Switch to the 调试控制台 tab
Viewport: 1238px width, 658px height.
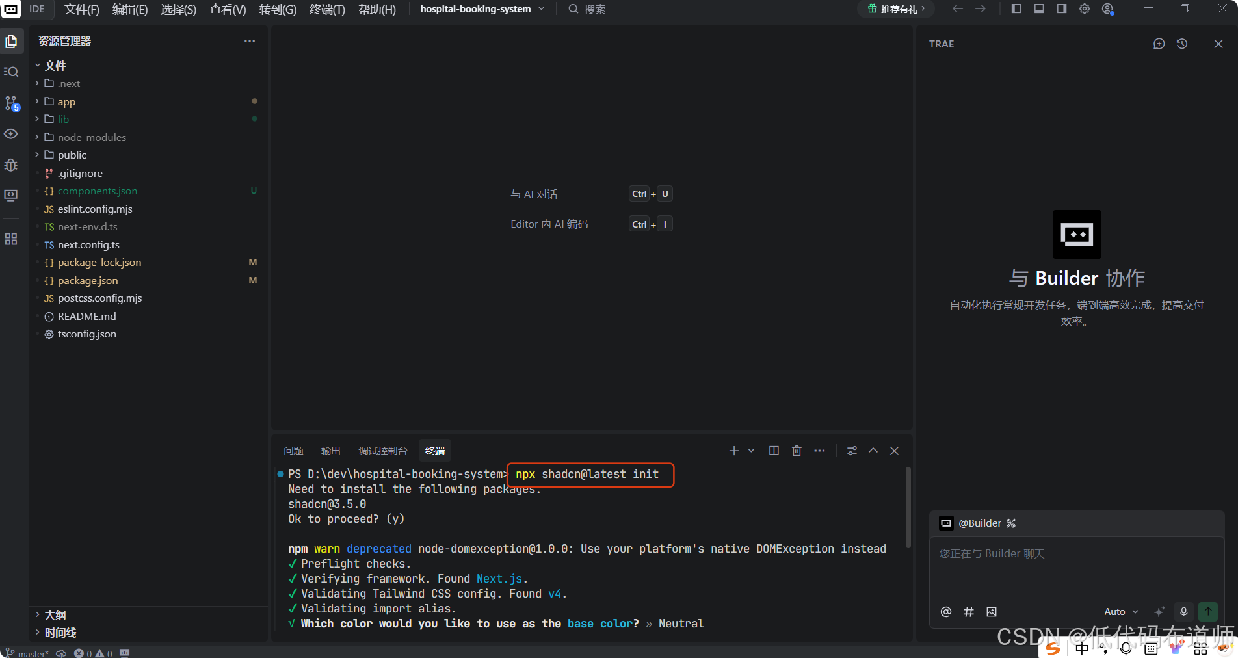coord(383,451)
